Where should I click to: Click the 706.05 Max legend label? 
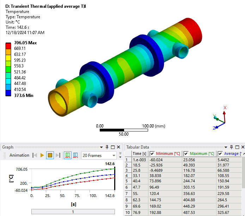click(x=25, y=43)
